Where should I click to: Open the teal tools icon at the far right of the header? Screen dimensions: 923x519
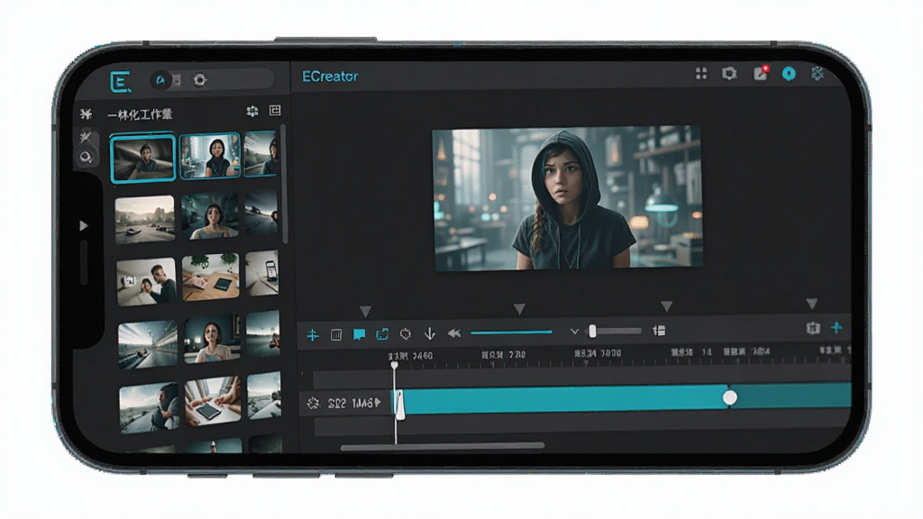tap(818, 74)
